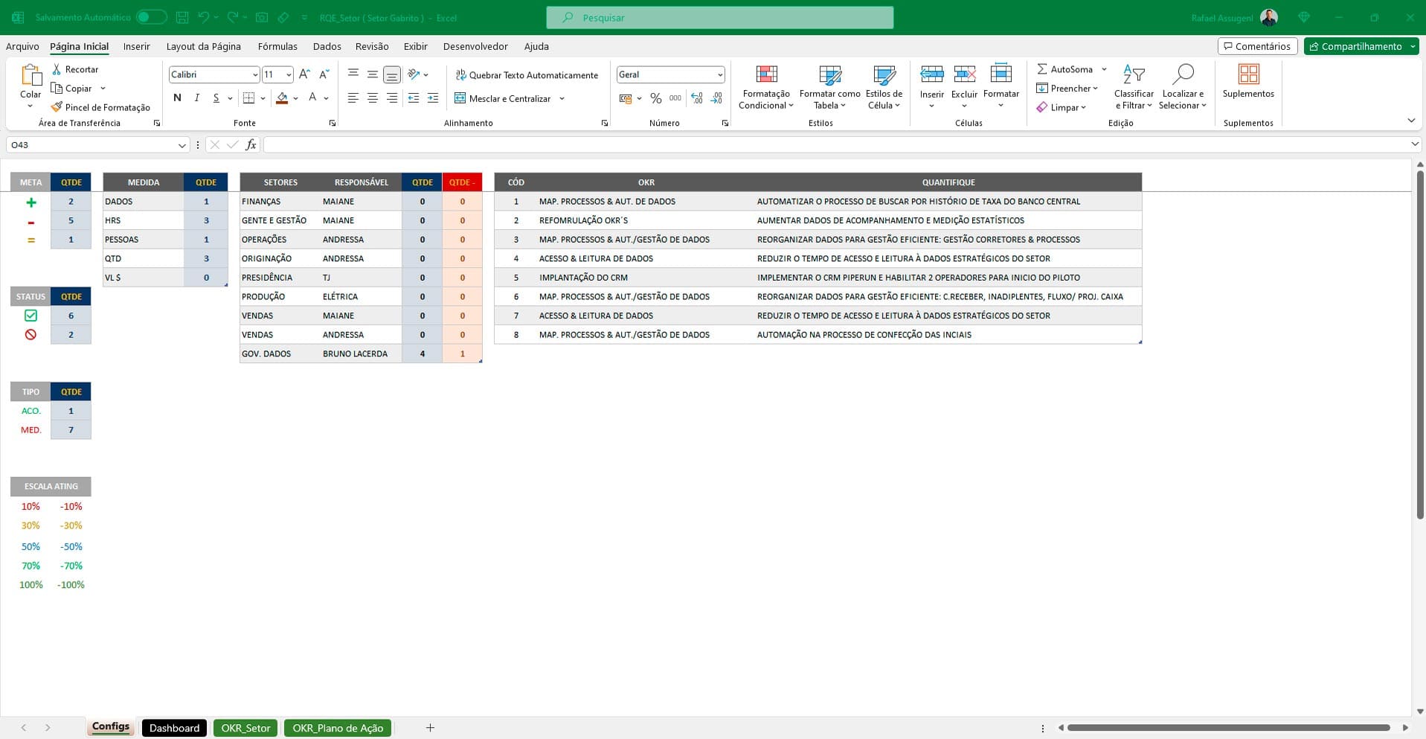Click Preencher fill button
This screenshot has width=1426, height=739.
click(x=1067, y=88)
